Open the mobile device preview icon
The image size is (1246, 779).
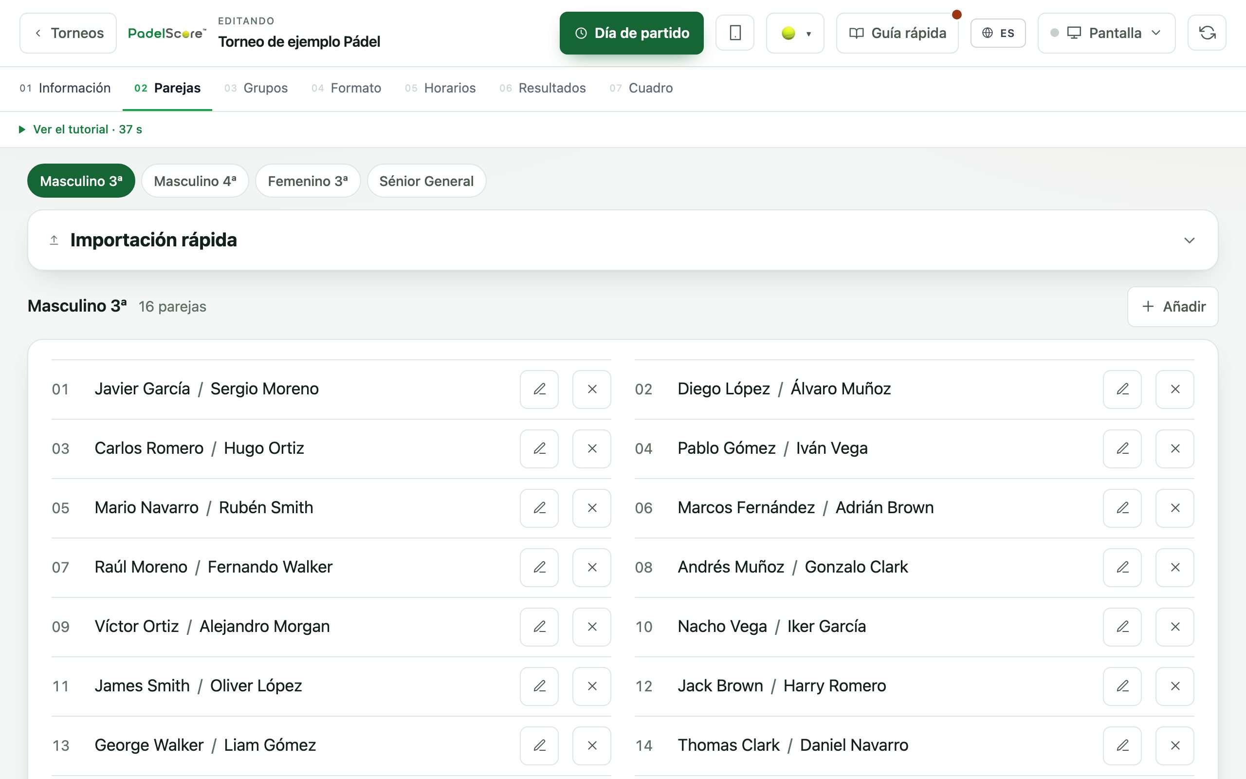(x=735, y=33)
